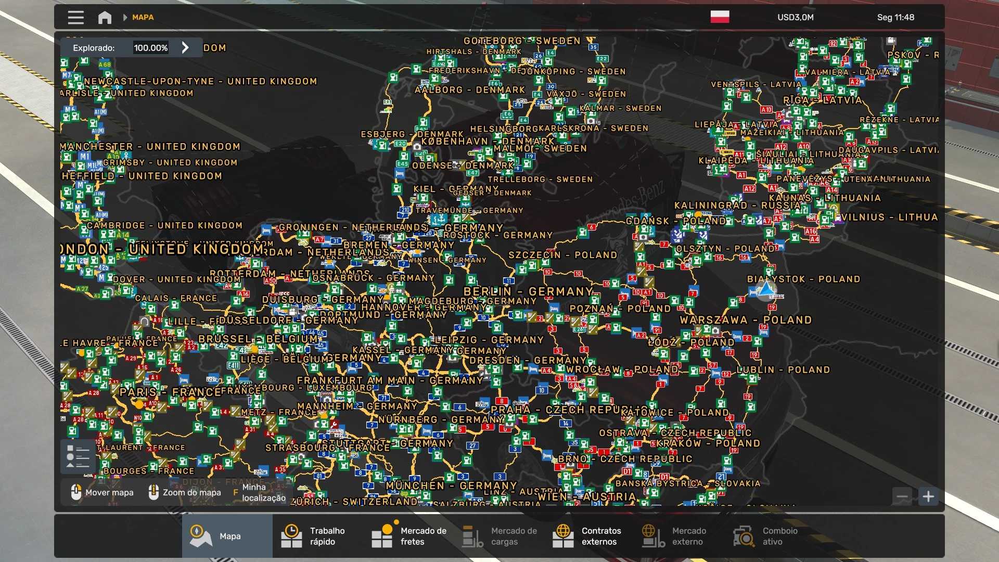
Task: Click the BERLIN - GERMANY city label
Action: pos(528,291)
